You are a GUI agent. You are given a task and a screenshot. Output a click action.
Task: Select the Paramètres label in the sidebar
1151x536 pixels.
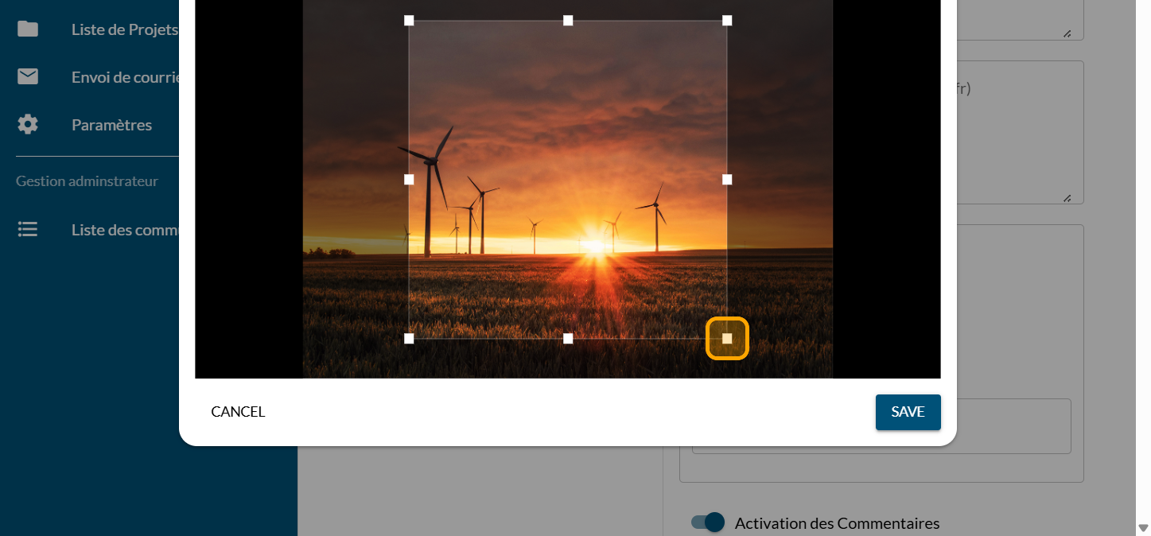[x=111, y=125]
